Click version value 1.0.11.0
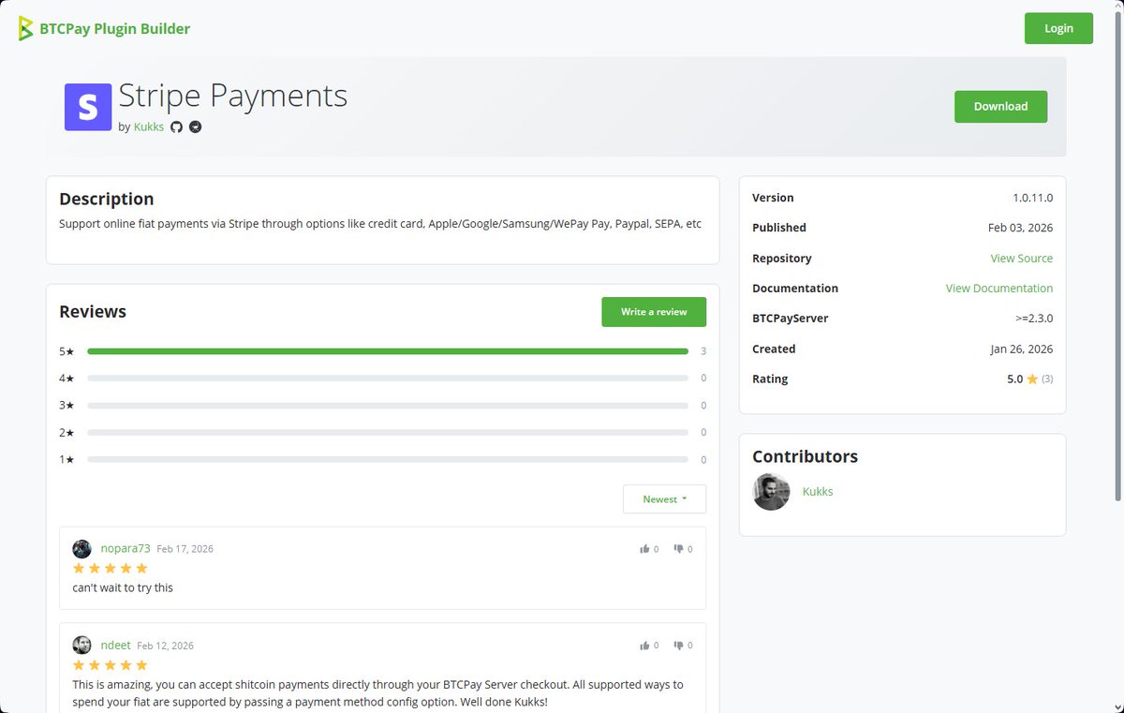Image resolution: width=1124 pixels, height=713 pixels. click(1032, 199)
